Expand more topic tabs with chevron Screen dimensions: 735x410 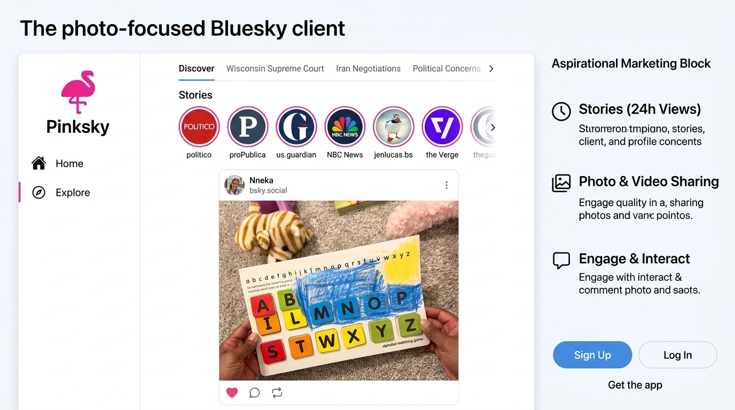pyautogui.click(x=491, y=68)
